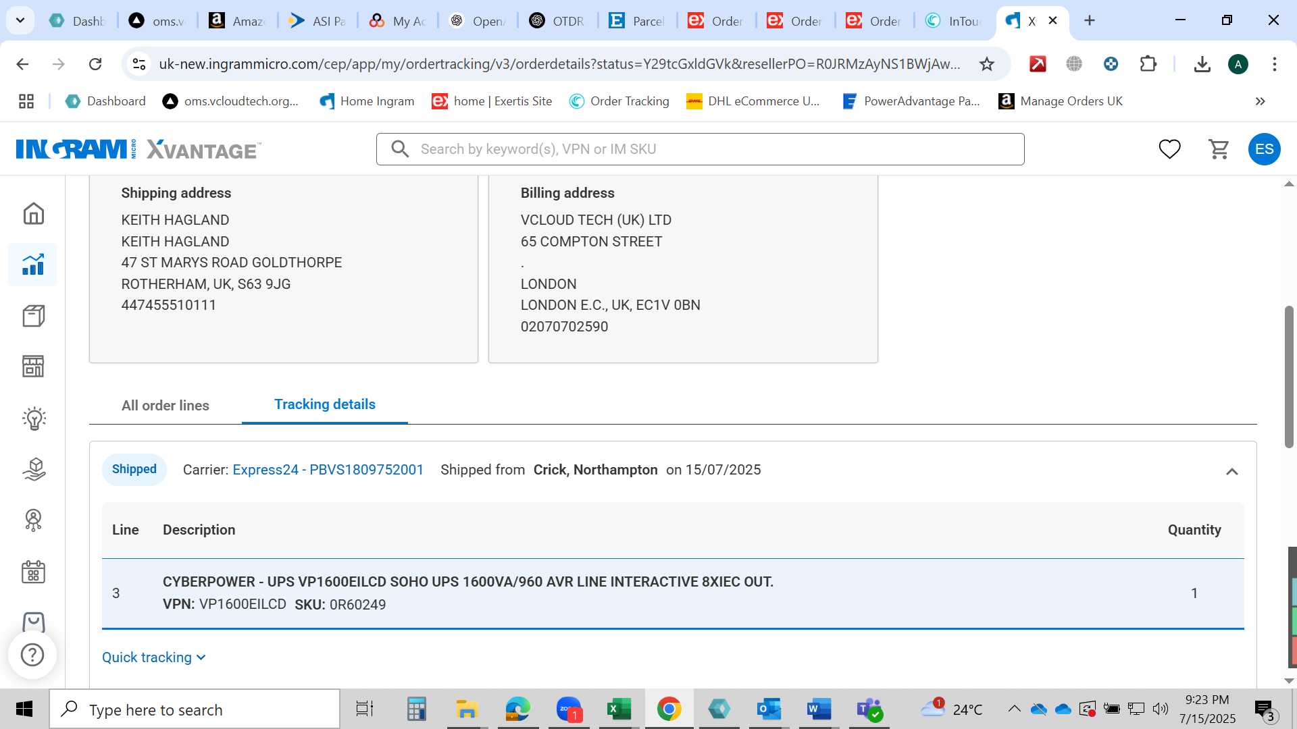Switch to the OTDR browser tab

pos(557,21)
